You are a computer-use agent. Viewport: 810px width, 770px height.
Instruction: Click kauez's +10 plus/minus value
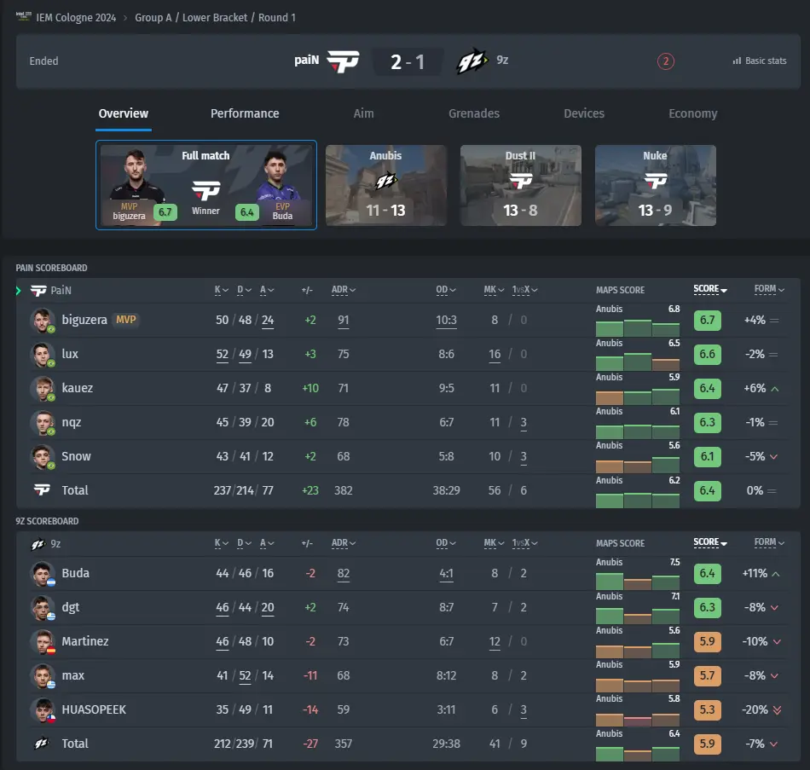(x=310, y=388)
